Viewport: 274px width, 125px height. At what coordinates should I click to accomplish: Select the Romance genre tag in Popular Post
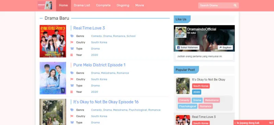pyautogui.click(x=206, y=106)
